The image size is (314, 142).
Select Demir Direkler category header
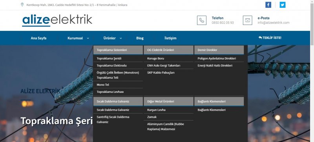click(219, 50)
